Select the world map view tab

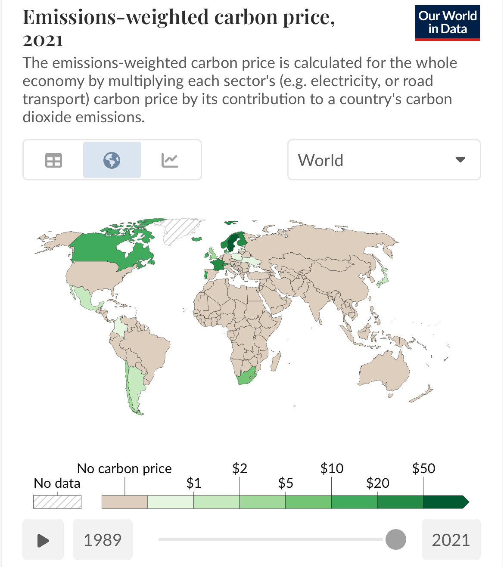pos(112,160)
